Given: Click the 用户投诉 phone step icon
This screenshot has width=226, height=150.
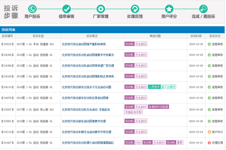Looking at the screenshot, I should 32,9.
